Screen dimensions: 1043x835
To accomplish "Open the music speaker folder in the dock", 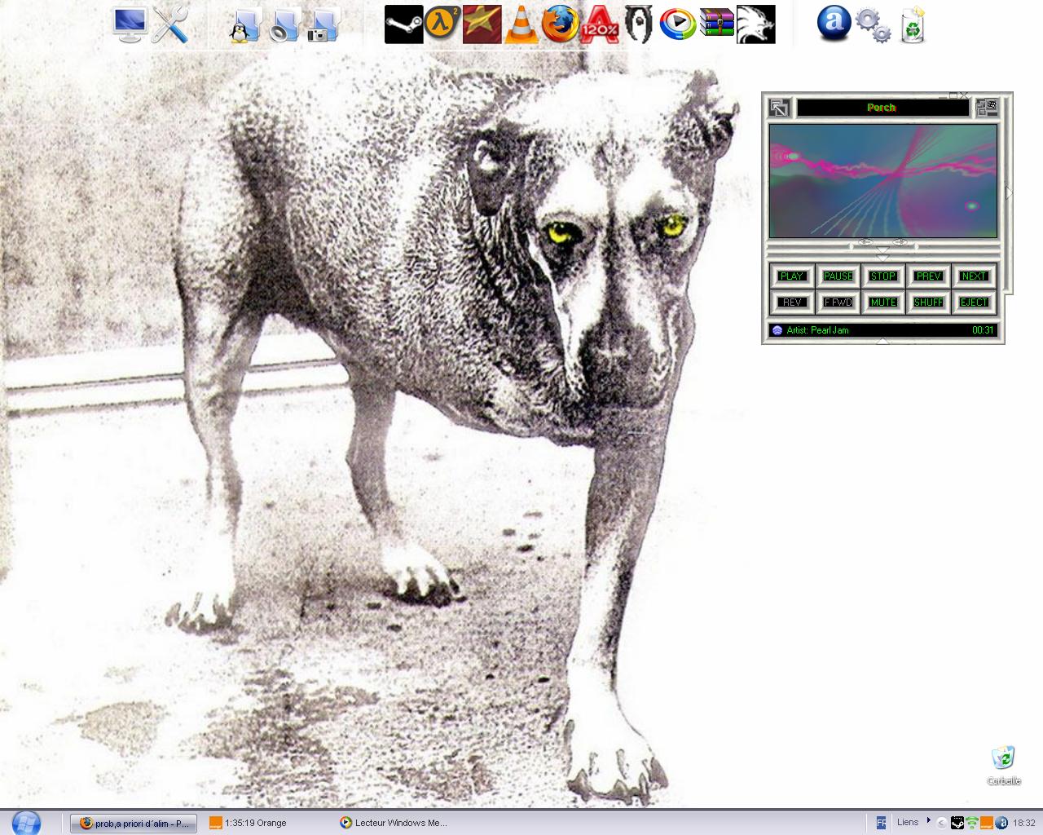I will tap(285, 25).
